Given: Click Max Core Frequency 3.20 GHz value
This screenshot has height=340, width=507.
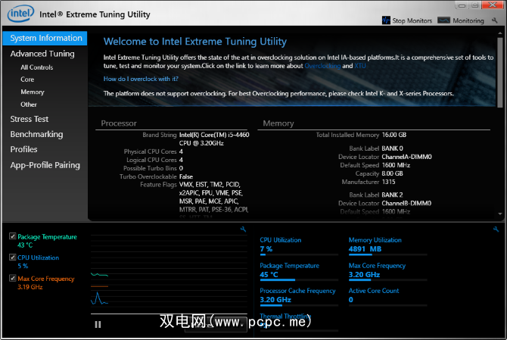Looking at the screenshot, I should (x=364, y=274).
